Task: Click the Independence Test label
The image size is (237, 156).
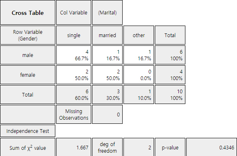Action: click(x=28, y=131)
